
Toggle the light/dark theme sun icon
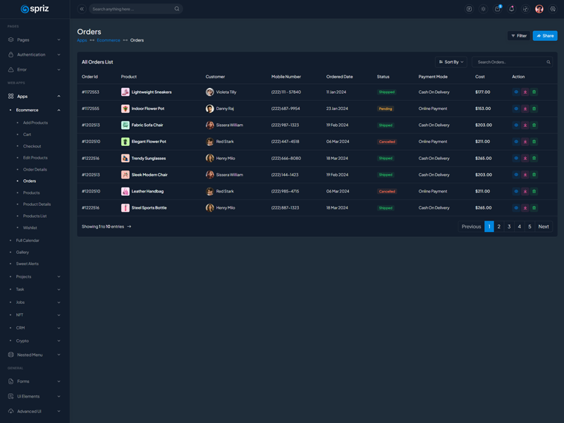point(483,9)
